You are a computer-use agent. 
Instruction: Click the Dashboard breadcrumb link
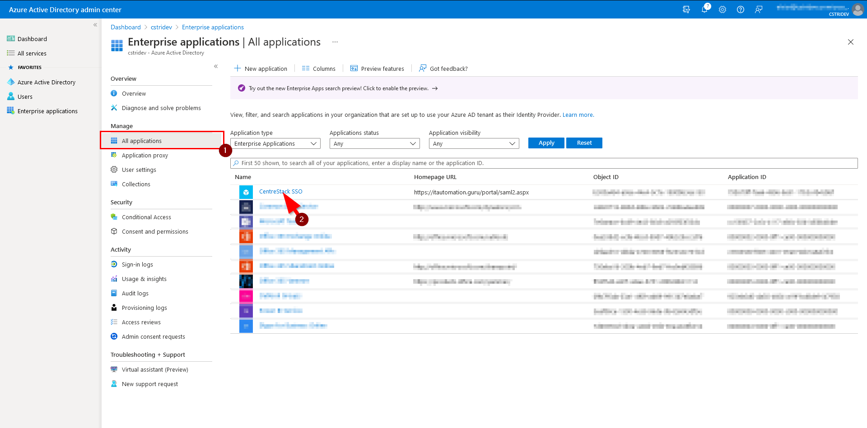pyautogui.click(x=126, y=27)
